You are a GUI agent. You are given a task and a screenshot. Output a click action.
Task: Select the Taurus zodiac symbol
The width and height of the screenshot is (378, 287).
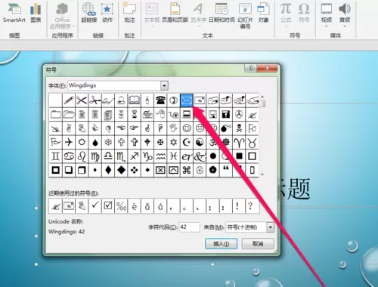[252, 142]
